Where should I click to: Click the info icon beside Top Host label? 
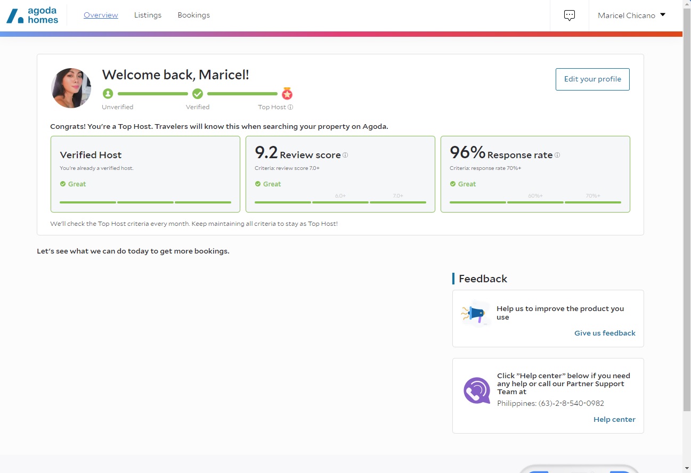tap(290, 107)
